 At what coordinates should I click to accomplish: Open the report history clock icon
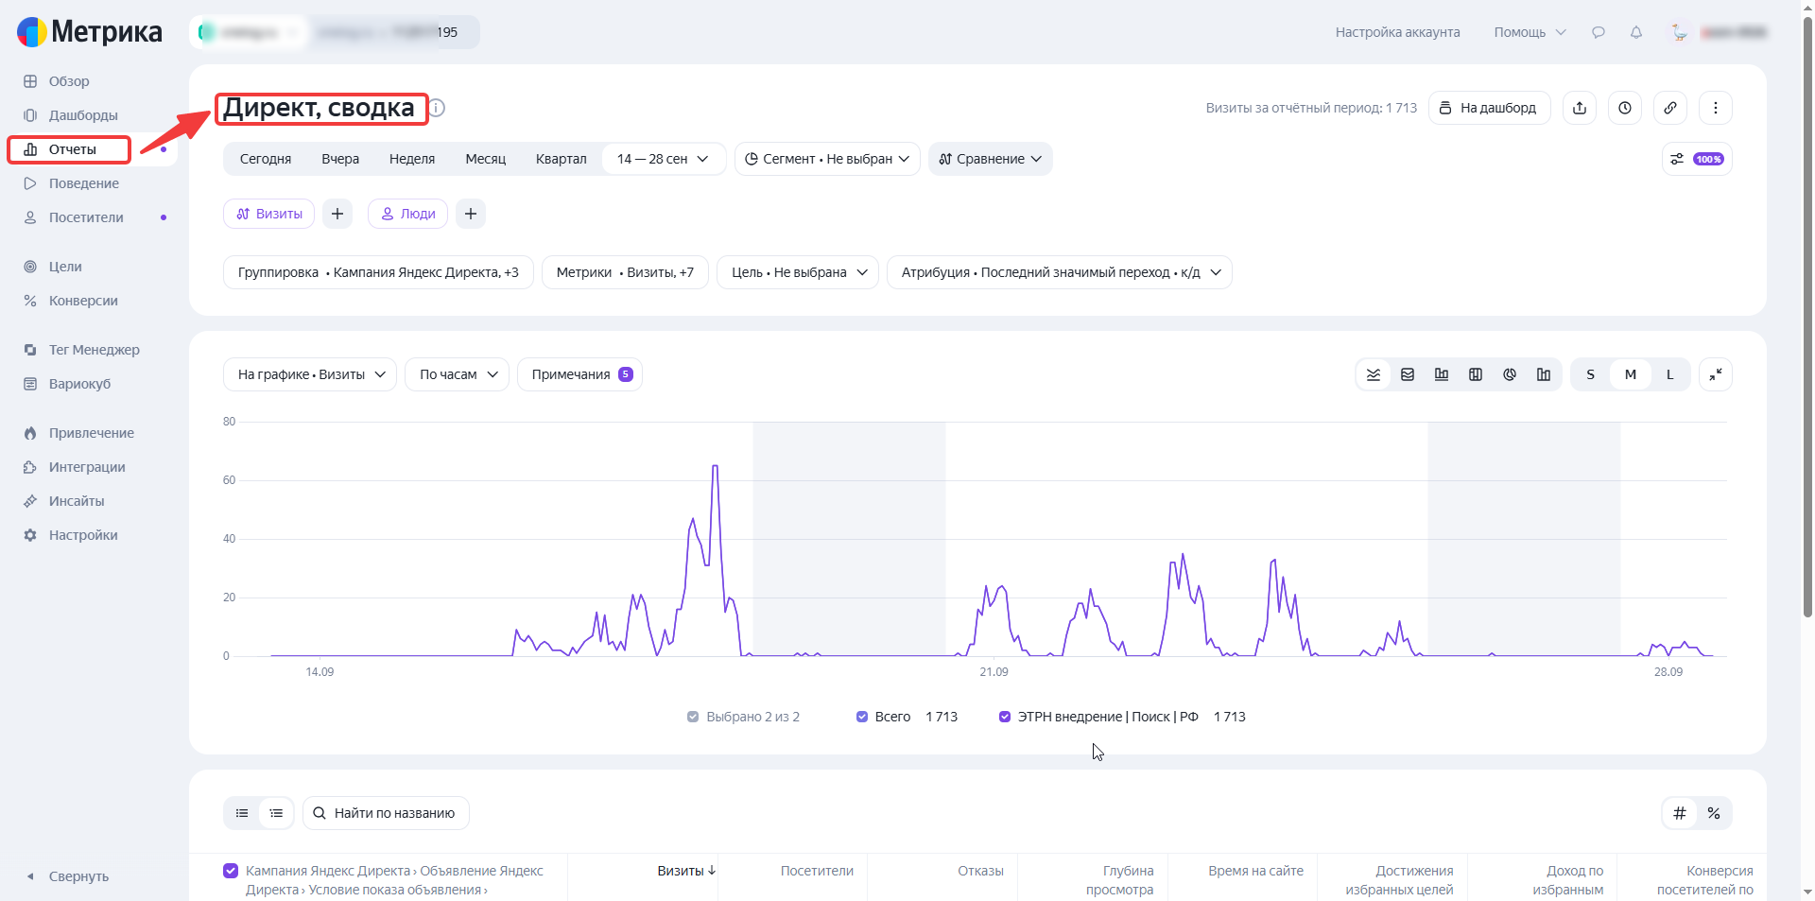pyautogui.click(x=1625, y=108)
